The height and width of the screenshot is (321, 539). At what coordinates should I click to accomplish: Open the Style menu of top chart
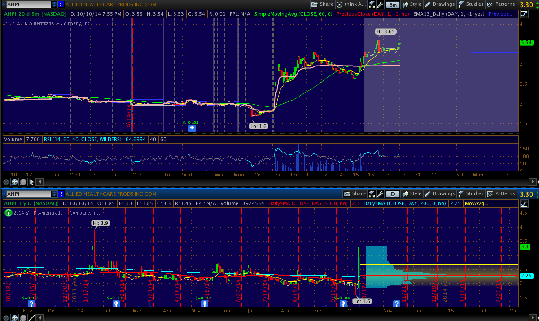412,4
